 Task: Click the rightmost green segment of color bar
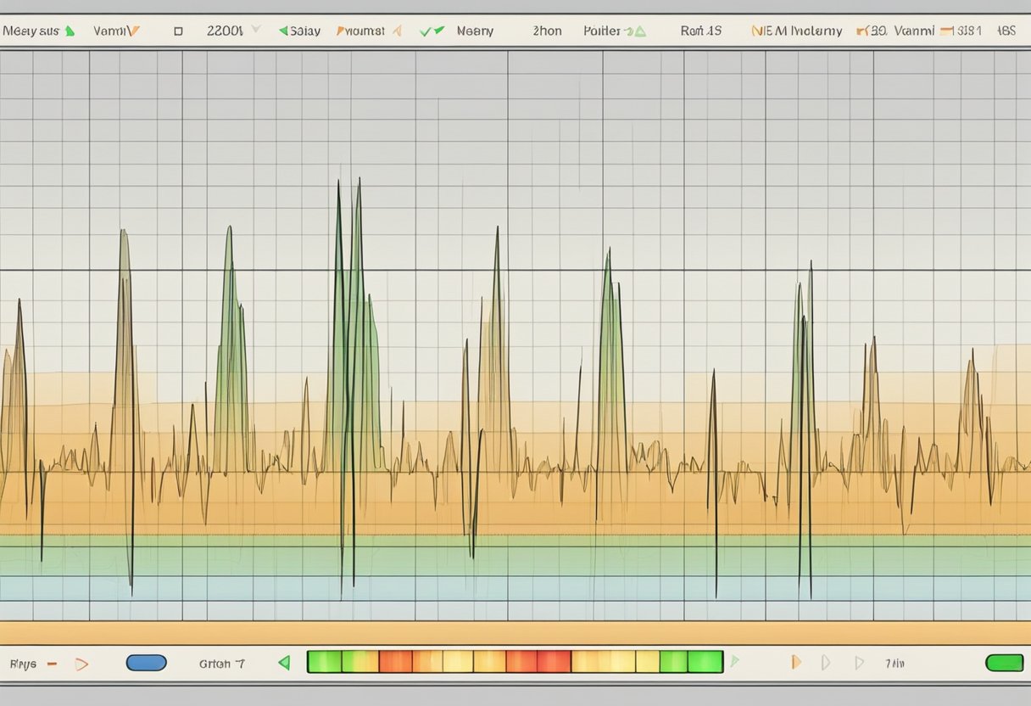(x=704, y=662)
